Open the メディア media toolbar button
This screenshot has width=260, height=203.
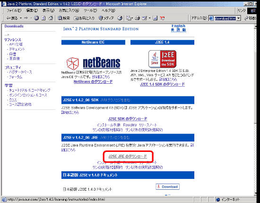(106, 18)
